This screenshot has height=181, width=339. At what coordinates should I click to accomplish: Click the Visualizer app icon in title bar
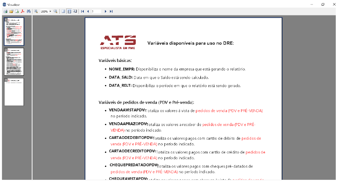4,4
